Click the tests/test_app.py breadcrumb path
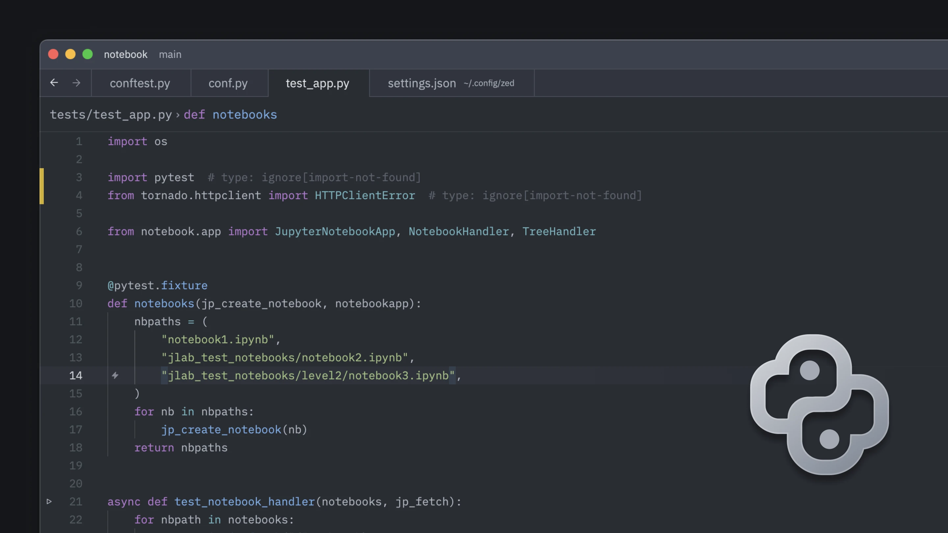The height and width of the screenshot is (533, 948). point(111,115)
